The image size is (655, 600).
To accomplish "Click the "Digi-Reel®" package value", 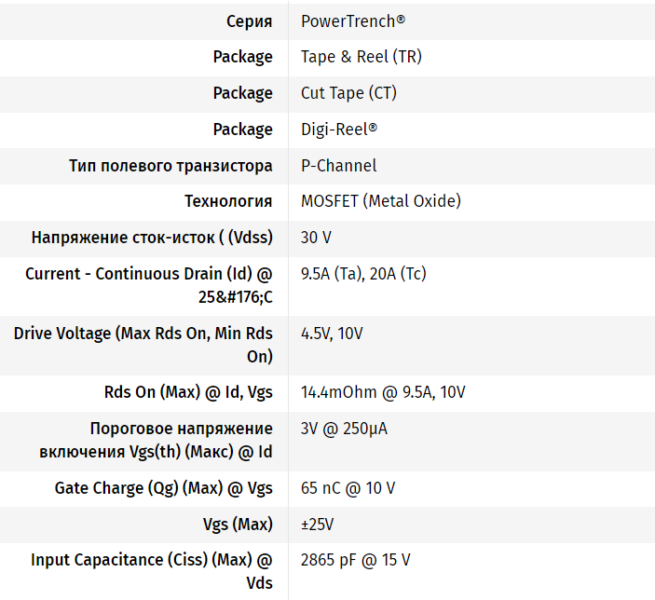I will coord(338,130).
